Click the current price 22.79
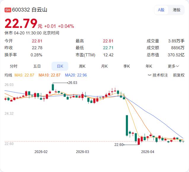Image resolution: width=189 pixels, height=172 pixels. point(21,23)
